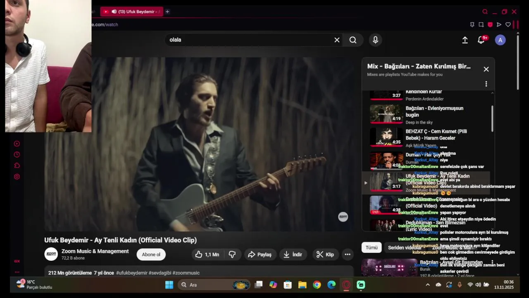The image size is (529, 298).
Task: Open volume control in system tray
Action: point(478,285)
